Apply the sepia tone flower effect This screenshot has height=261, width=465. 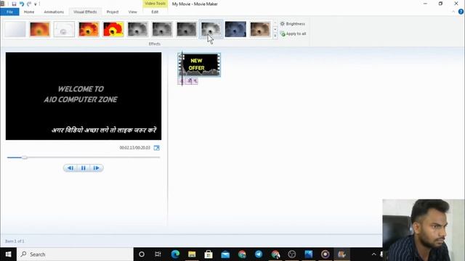(260, 29)
